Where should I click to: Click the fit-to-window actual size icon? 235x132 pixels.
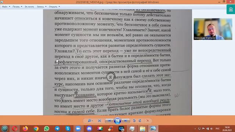(100, 121)
